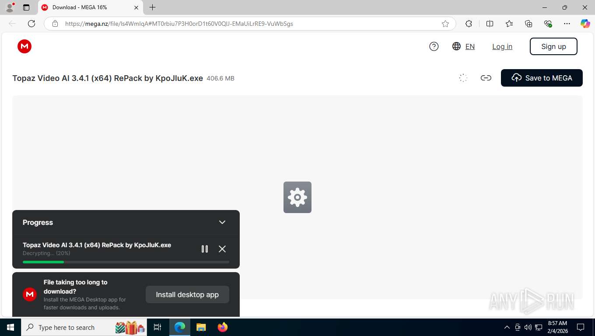Click the MEGA icon in desktop app banner
The height and width of the screenshot is (336, 595).
click(30, 294)
